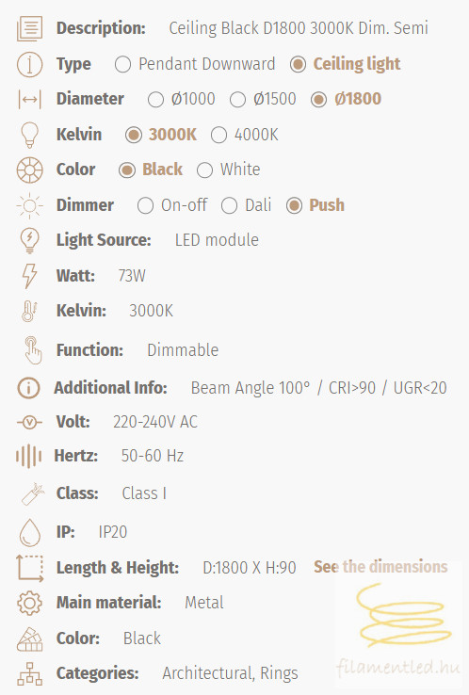Select the 4000K Kelvin option
469x695 pixels.
pyautogui.click(x=245, y=135)
